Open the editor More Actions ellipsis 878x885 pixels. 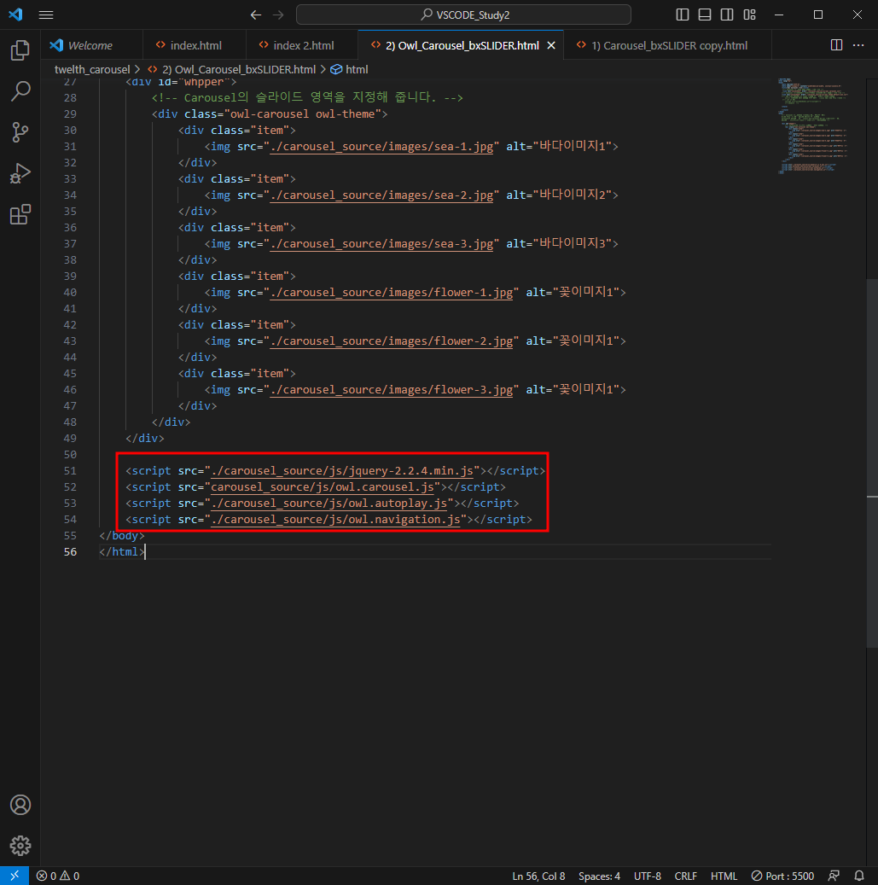click(x=858, y=45)
